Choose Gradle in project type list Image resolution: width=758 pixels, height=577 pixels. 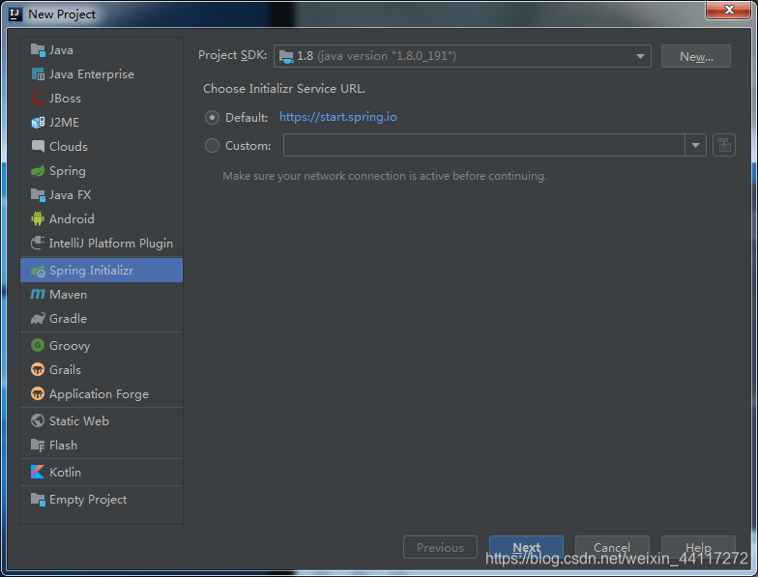[x=102, y=319]
